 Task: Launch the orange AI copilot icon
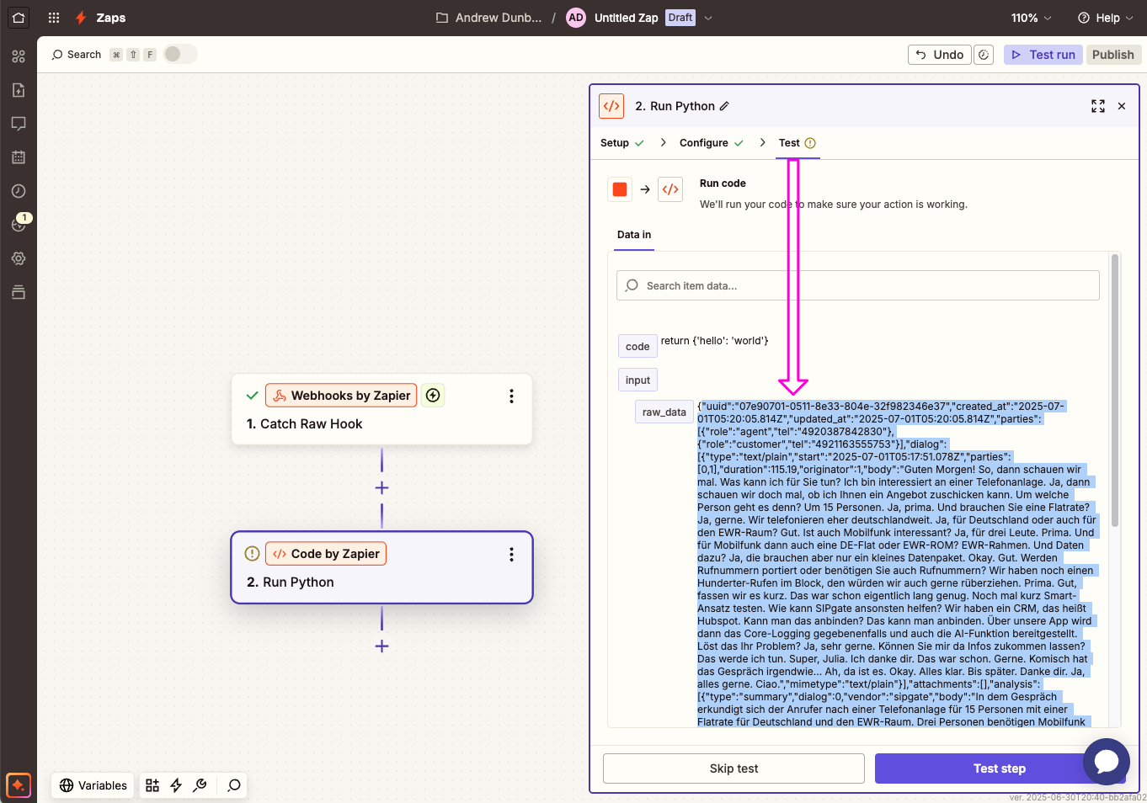pos(19,785)
